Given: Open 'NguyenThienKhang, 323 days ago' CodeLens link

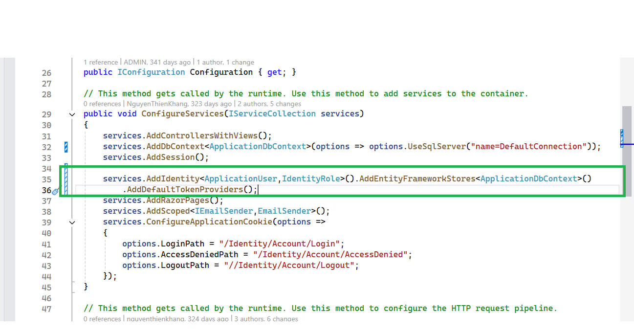Looking at the screenshot, I should click(x=179, y=104).
